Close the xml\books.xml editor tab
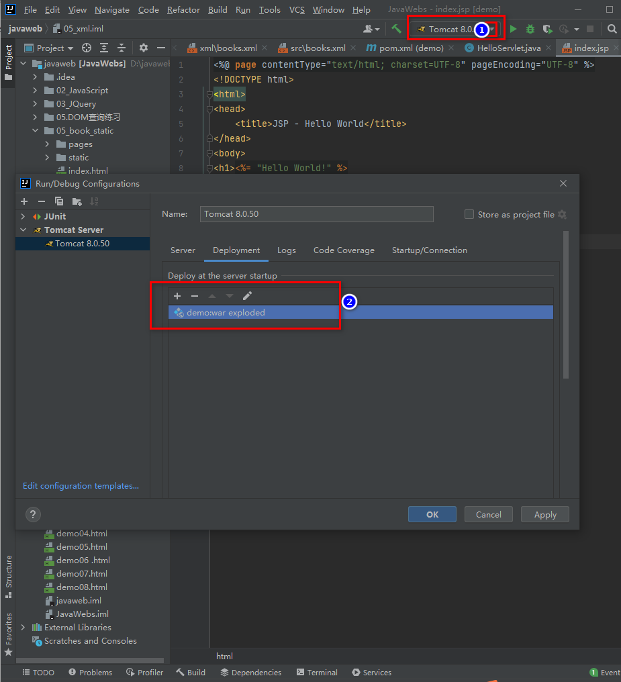Image resolution: width=621 pixels, height=682 pixels. tap(265, 48)
